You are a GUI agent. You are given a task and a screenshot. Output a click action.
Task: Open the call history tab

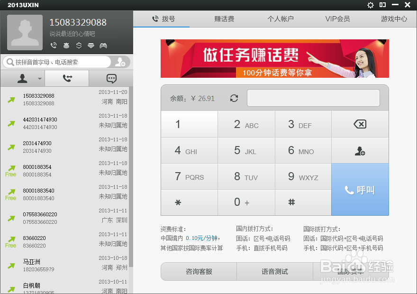click(x=67, y=79)
